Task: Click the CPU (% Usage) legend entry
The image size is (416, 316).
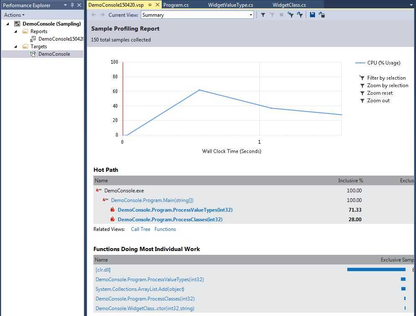Action: (378, 63)
